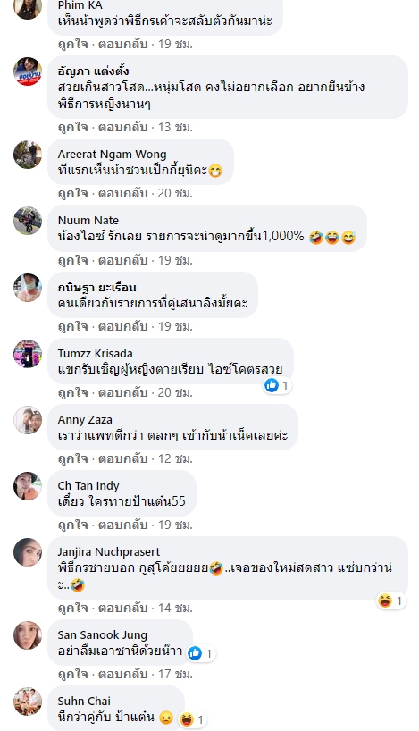Click ตอบกลับ under อัญภา แต่งตั้ง's comment
The image size is (419, 731).
(x=122, y=127)
